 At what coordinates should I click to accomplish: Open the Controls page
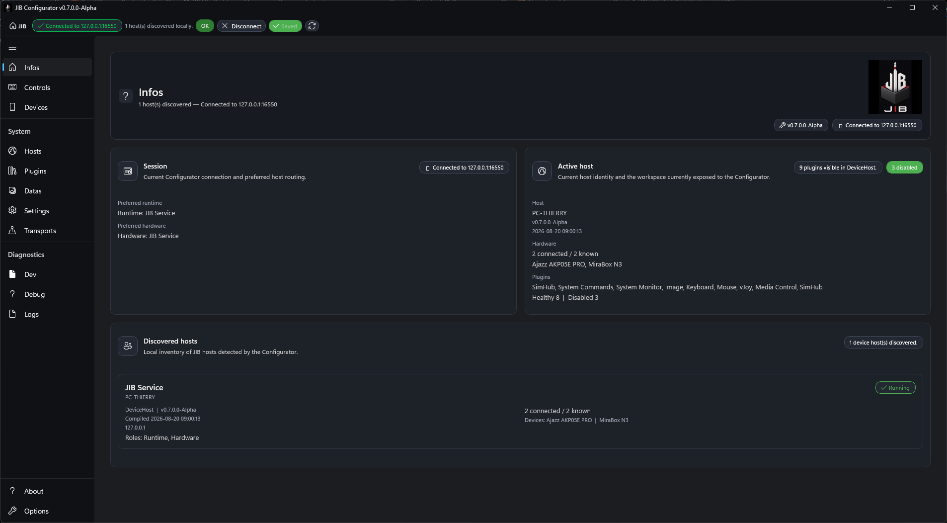click(x=47, y=87)
